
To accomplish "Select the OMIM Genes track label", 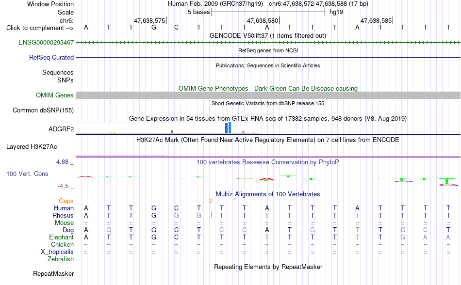I will click(x=54, y=95).
